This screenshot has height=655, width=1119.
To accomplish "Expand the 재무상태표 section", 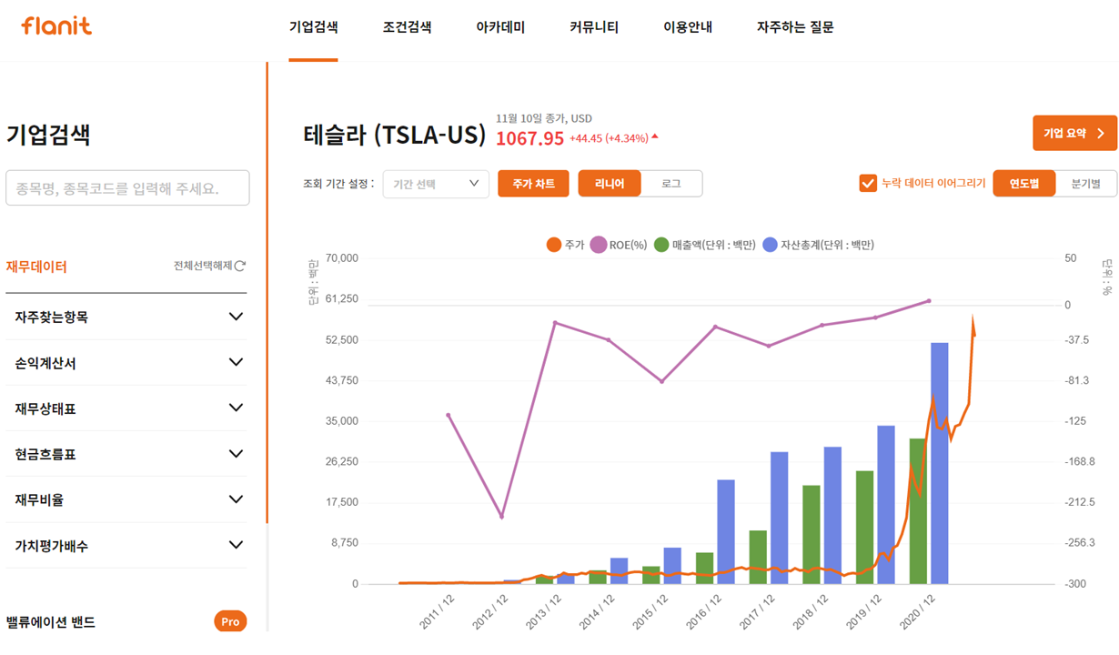I will pyautogui.click(x=126, y=408).
